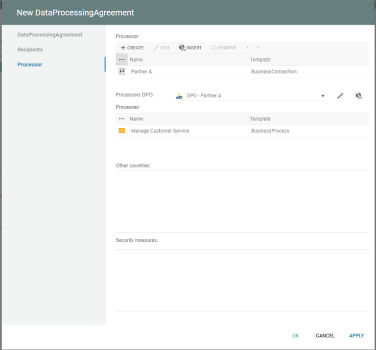Switch to the DataProcessingAgreement tab
The height and width of the screenshot is (350, 376).
(49, 35)
